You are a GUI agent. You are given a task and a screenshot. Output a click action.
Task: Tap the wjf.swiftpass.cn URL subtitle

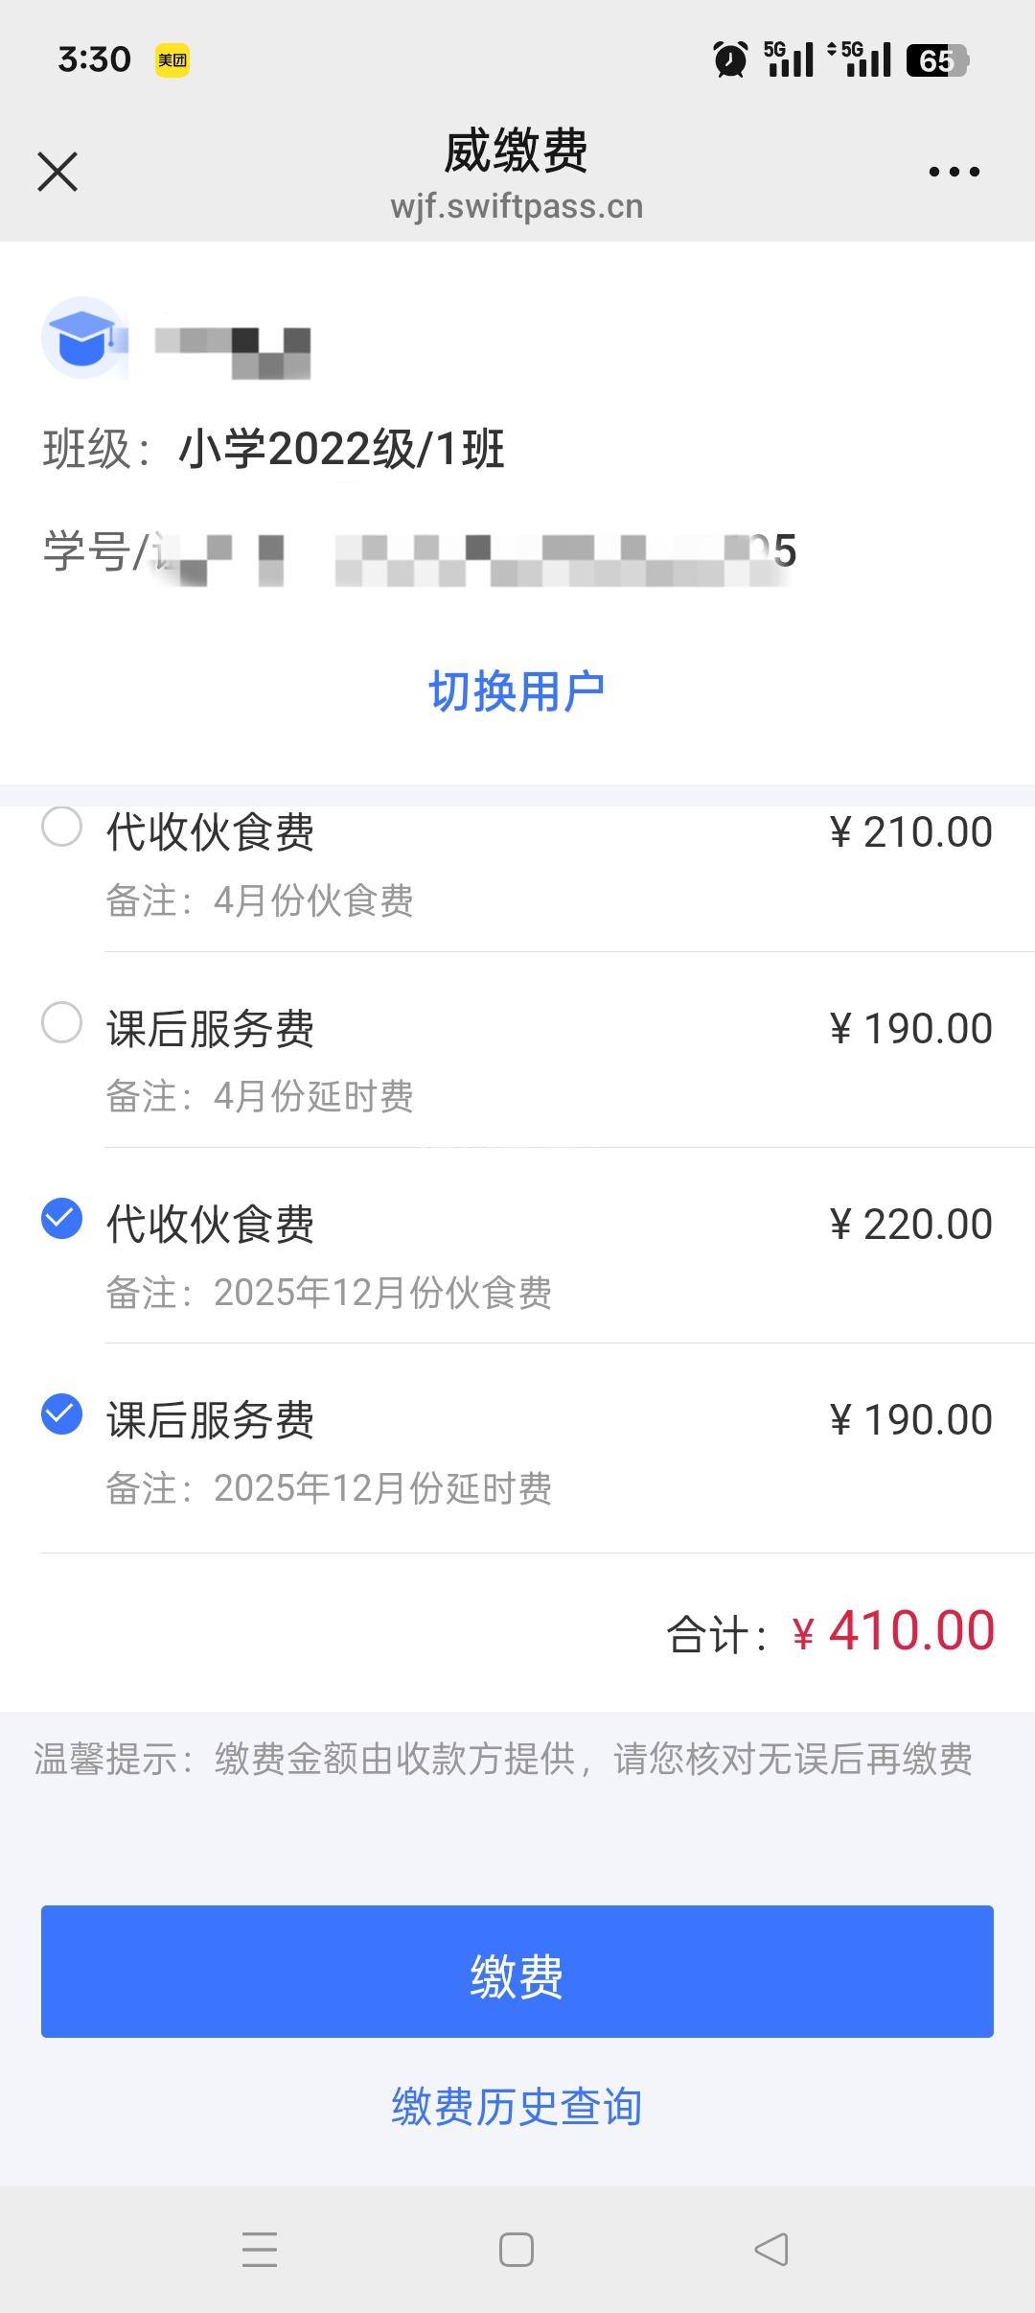coord(517,207)
